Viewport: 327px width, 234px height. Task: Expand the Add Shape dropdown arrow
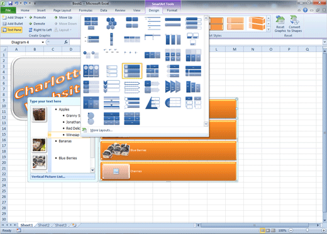[26, 18]
